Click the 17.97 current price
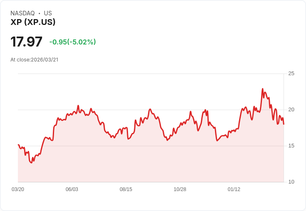 [x=26, y=42]
